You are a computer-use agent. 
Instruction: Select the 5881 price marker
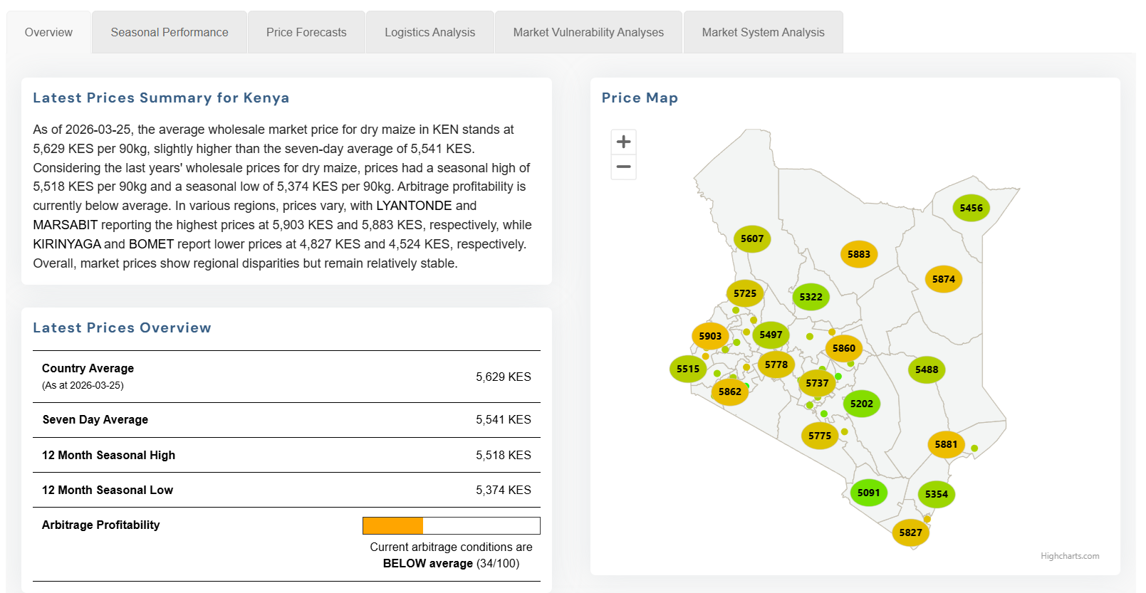click(946, 444)
